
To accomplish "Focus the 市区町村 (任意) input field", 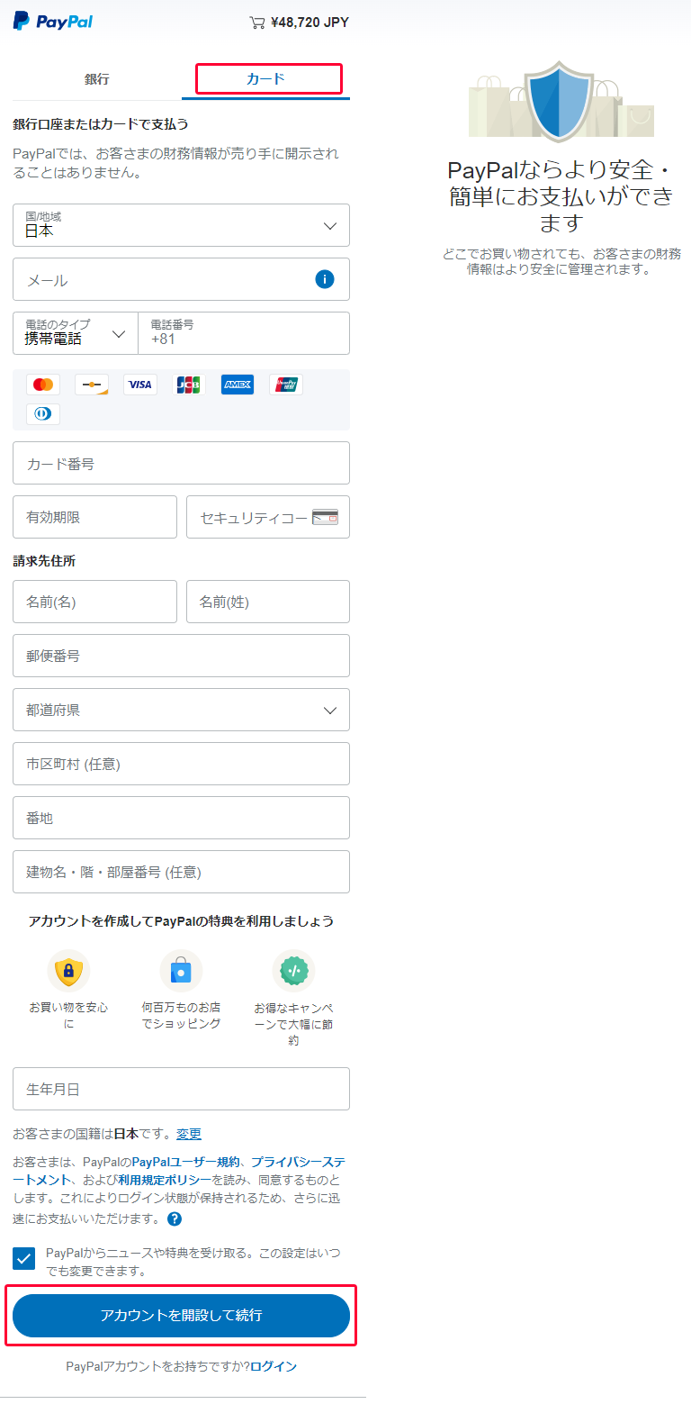I will tap(181, 764).
